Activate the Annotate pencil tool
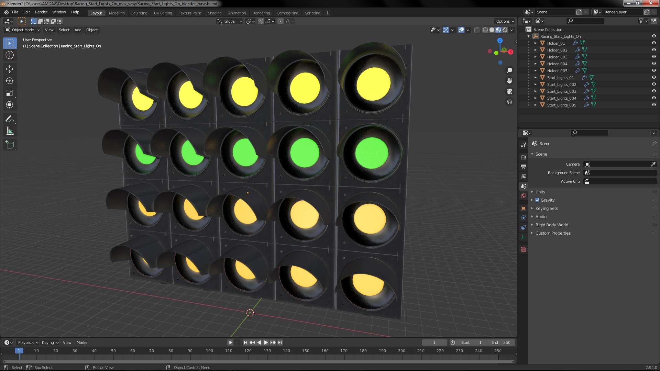This screenshot has width=660, height=371. (x=10, y=119)
